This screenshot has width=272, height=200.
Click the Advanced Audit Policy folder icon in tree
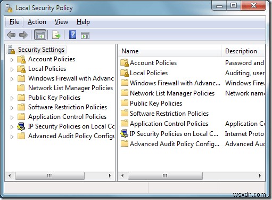[21, 136]
